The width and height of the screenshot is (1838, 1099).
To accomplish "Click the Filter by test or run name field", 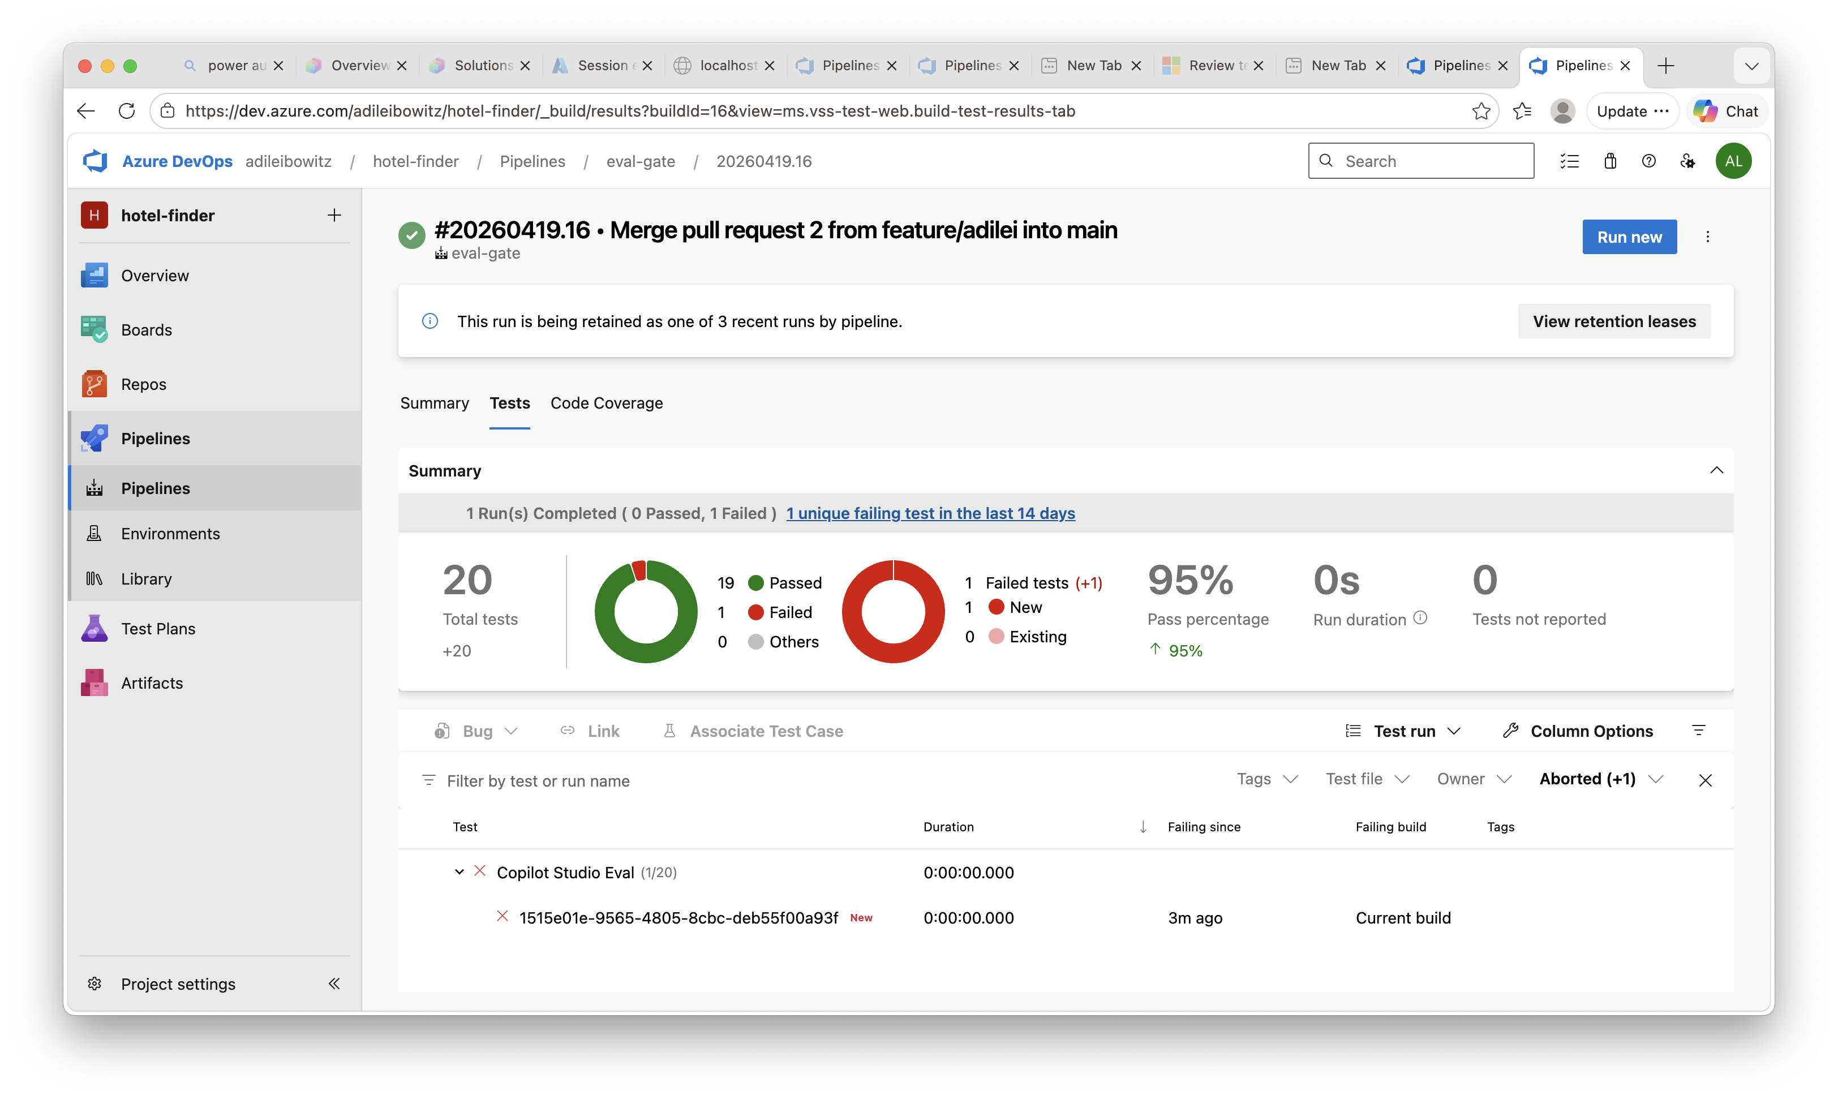I will pyautogui.click(x=539, y=780).
